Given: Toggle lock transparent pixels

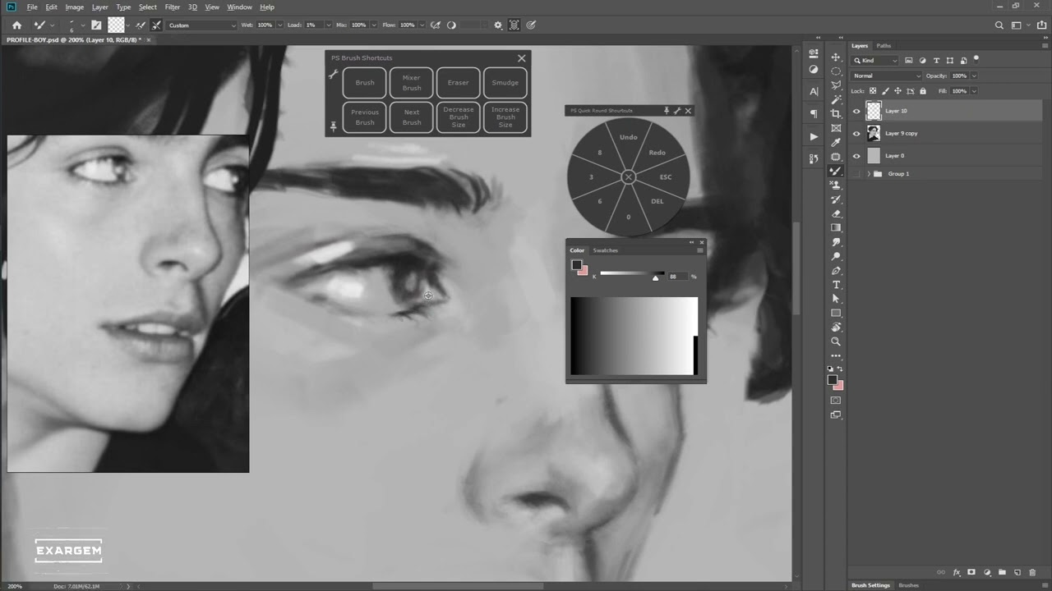Looking at the screenshot, I should coord(873,91).
